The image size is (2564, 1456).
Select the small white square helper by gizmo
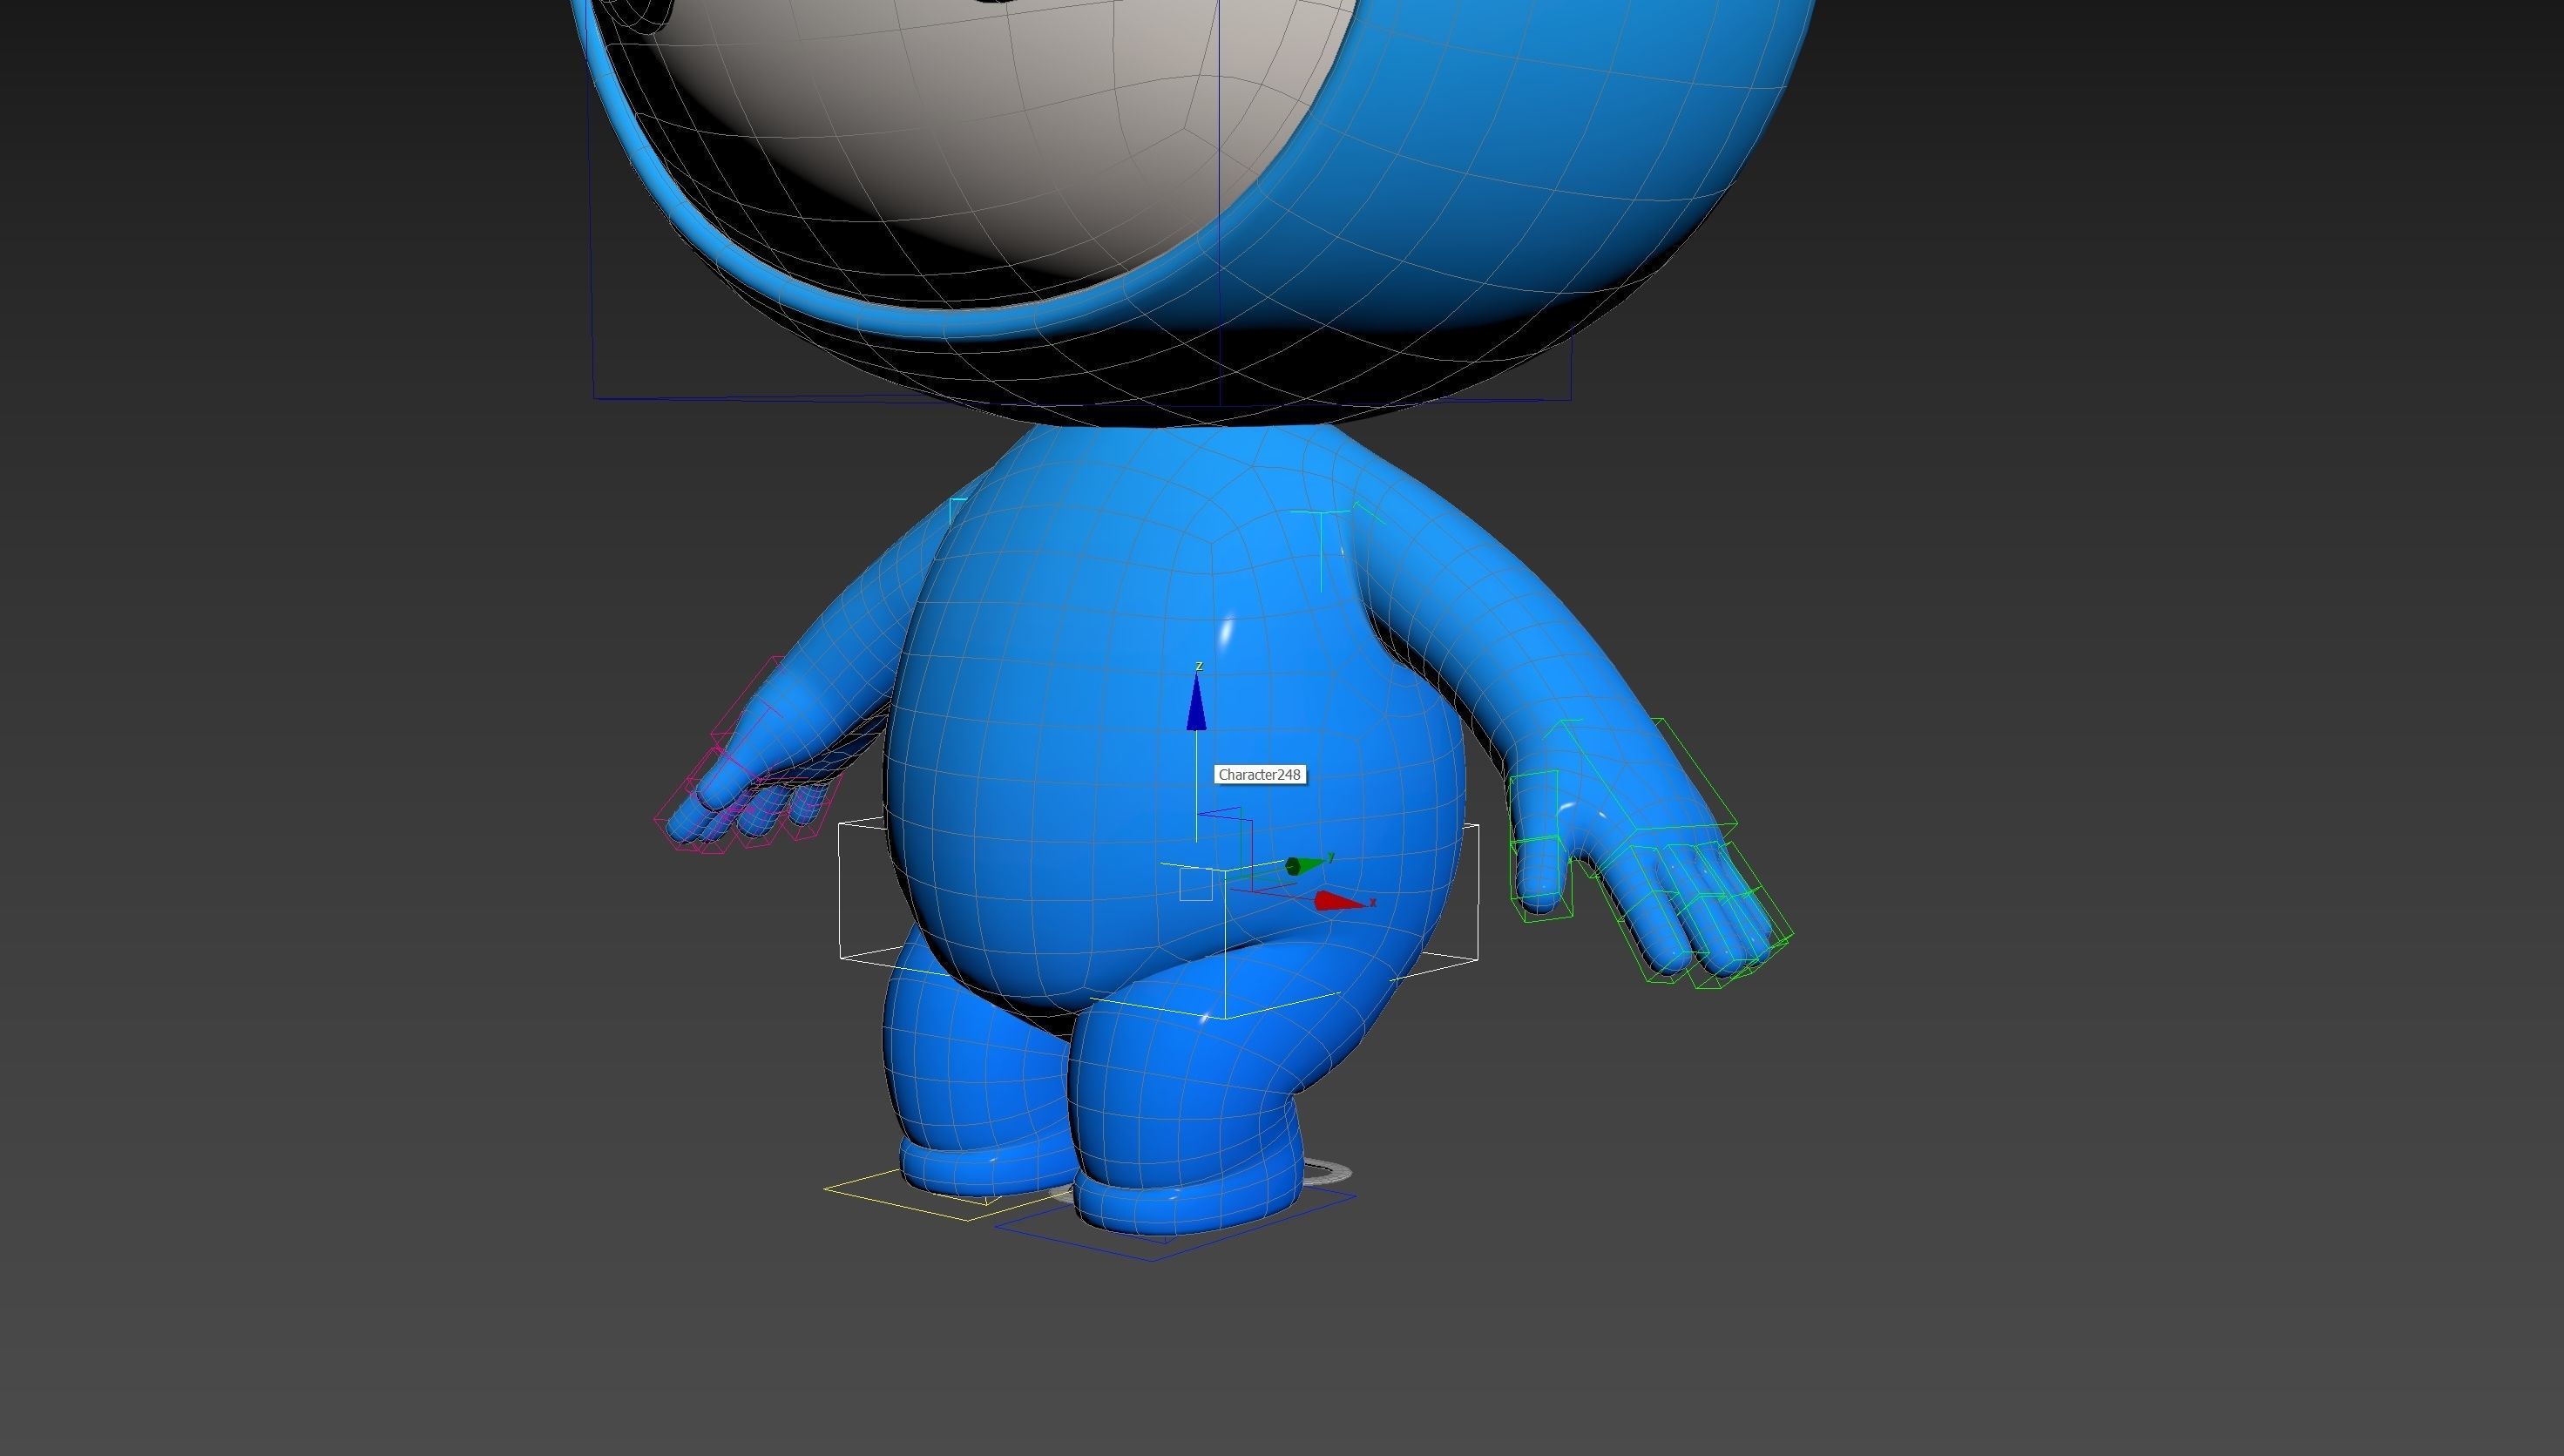tap(1195, 885)
